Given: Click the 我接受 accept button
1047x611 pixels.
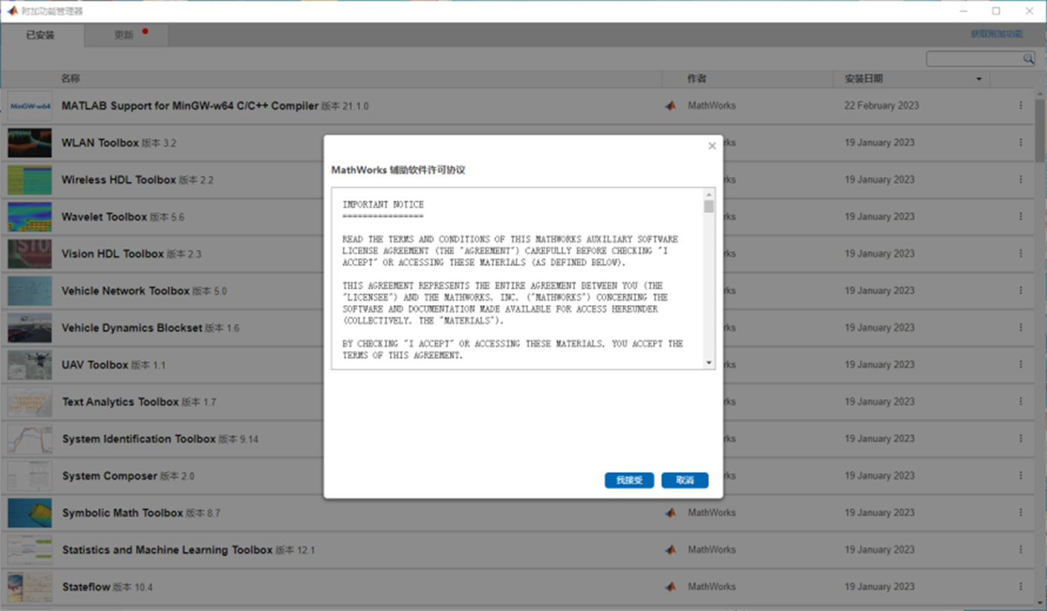Looking at the screenshot, I should tap(629, 480).
